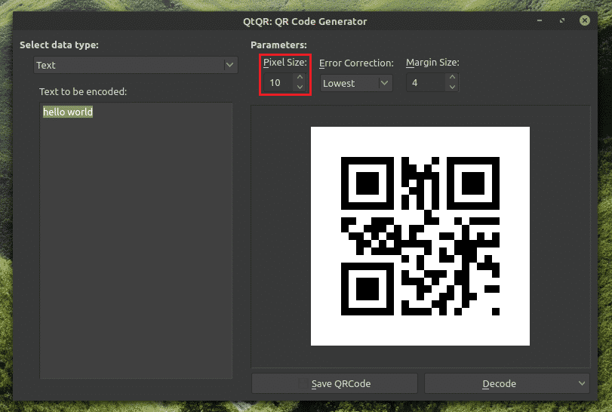Click the generated QR code preview image

(420, 235)
